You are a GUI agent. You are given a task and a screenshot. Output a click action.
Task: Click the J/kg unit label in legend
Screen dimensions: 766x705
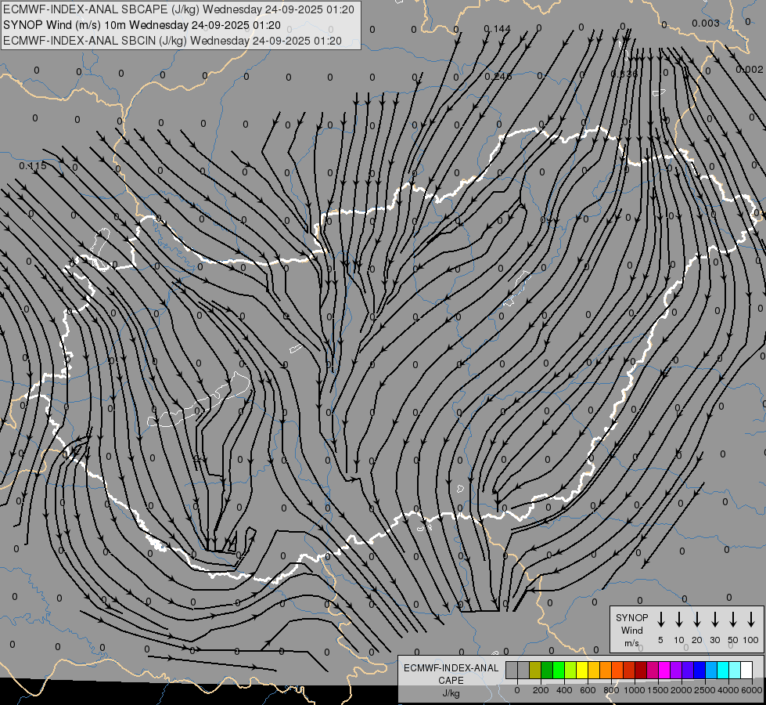451,693
